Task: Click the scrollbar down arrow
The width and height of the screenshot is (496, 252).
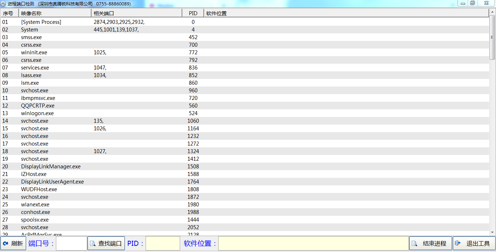Action: click(x=492, y=232)
